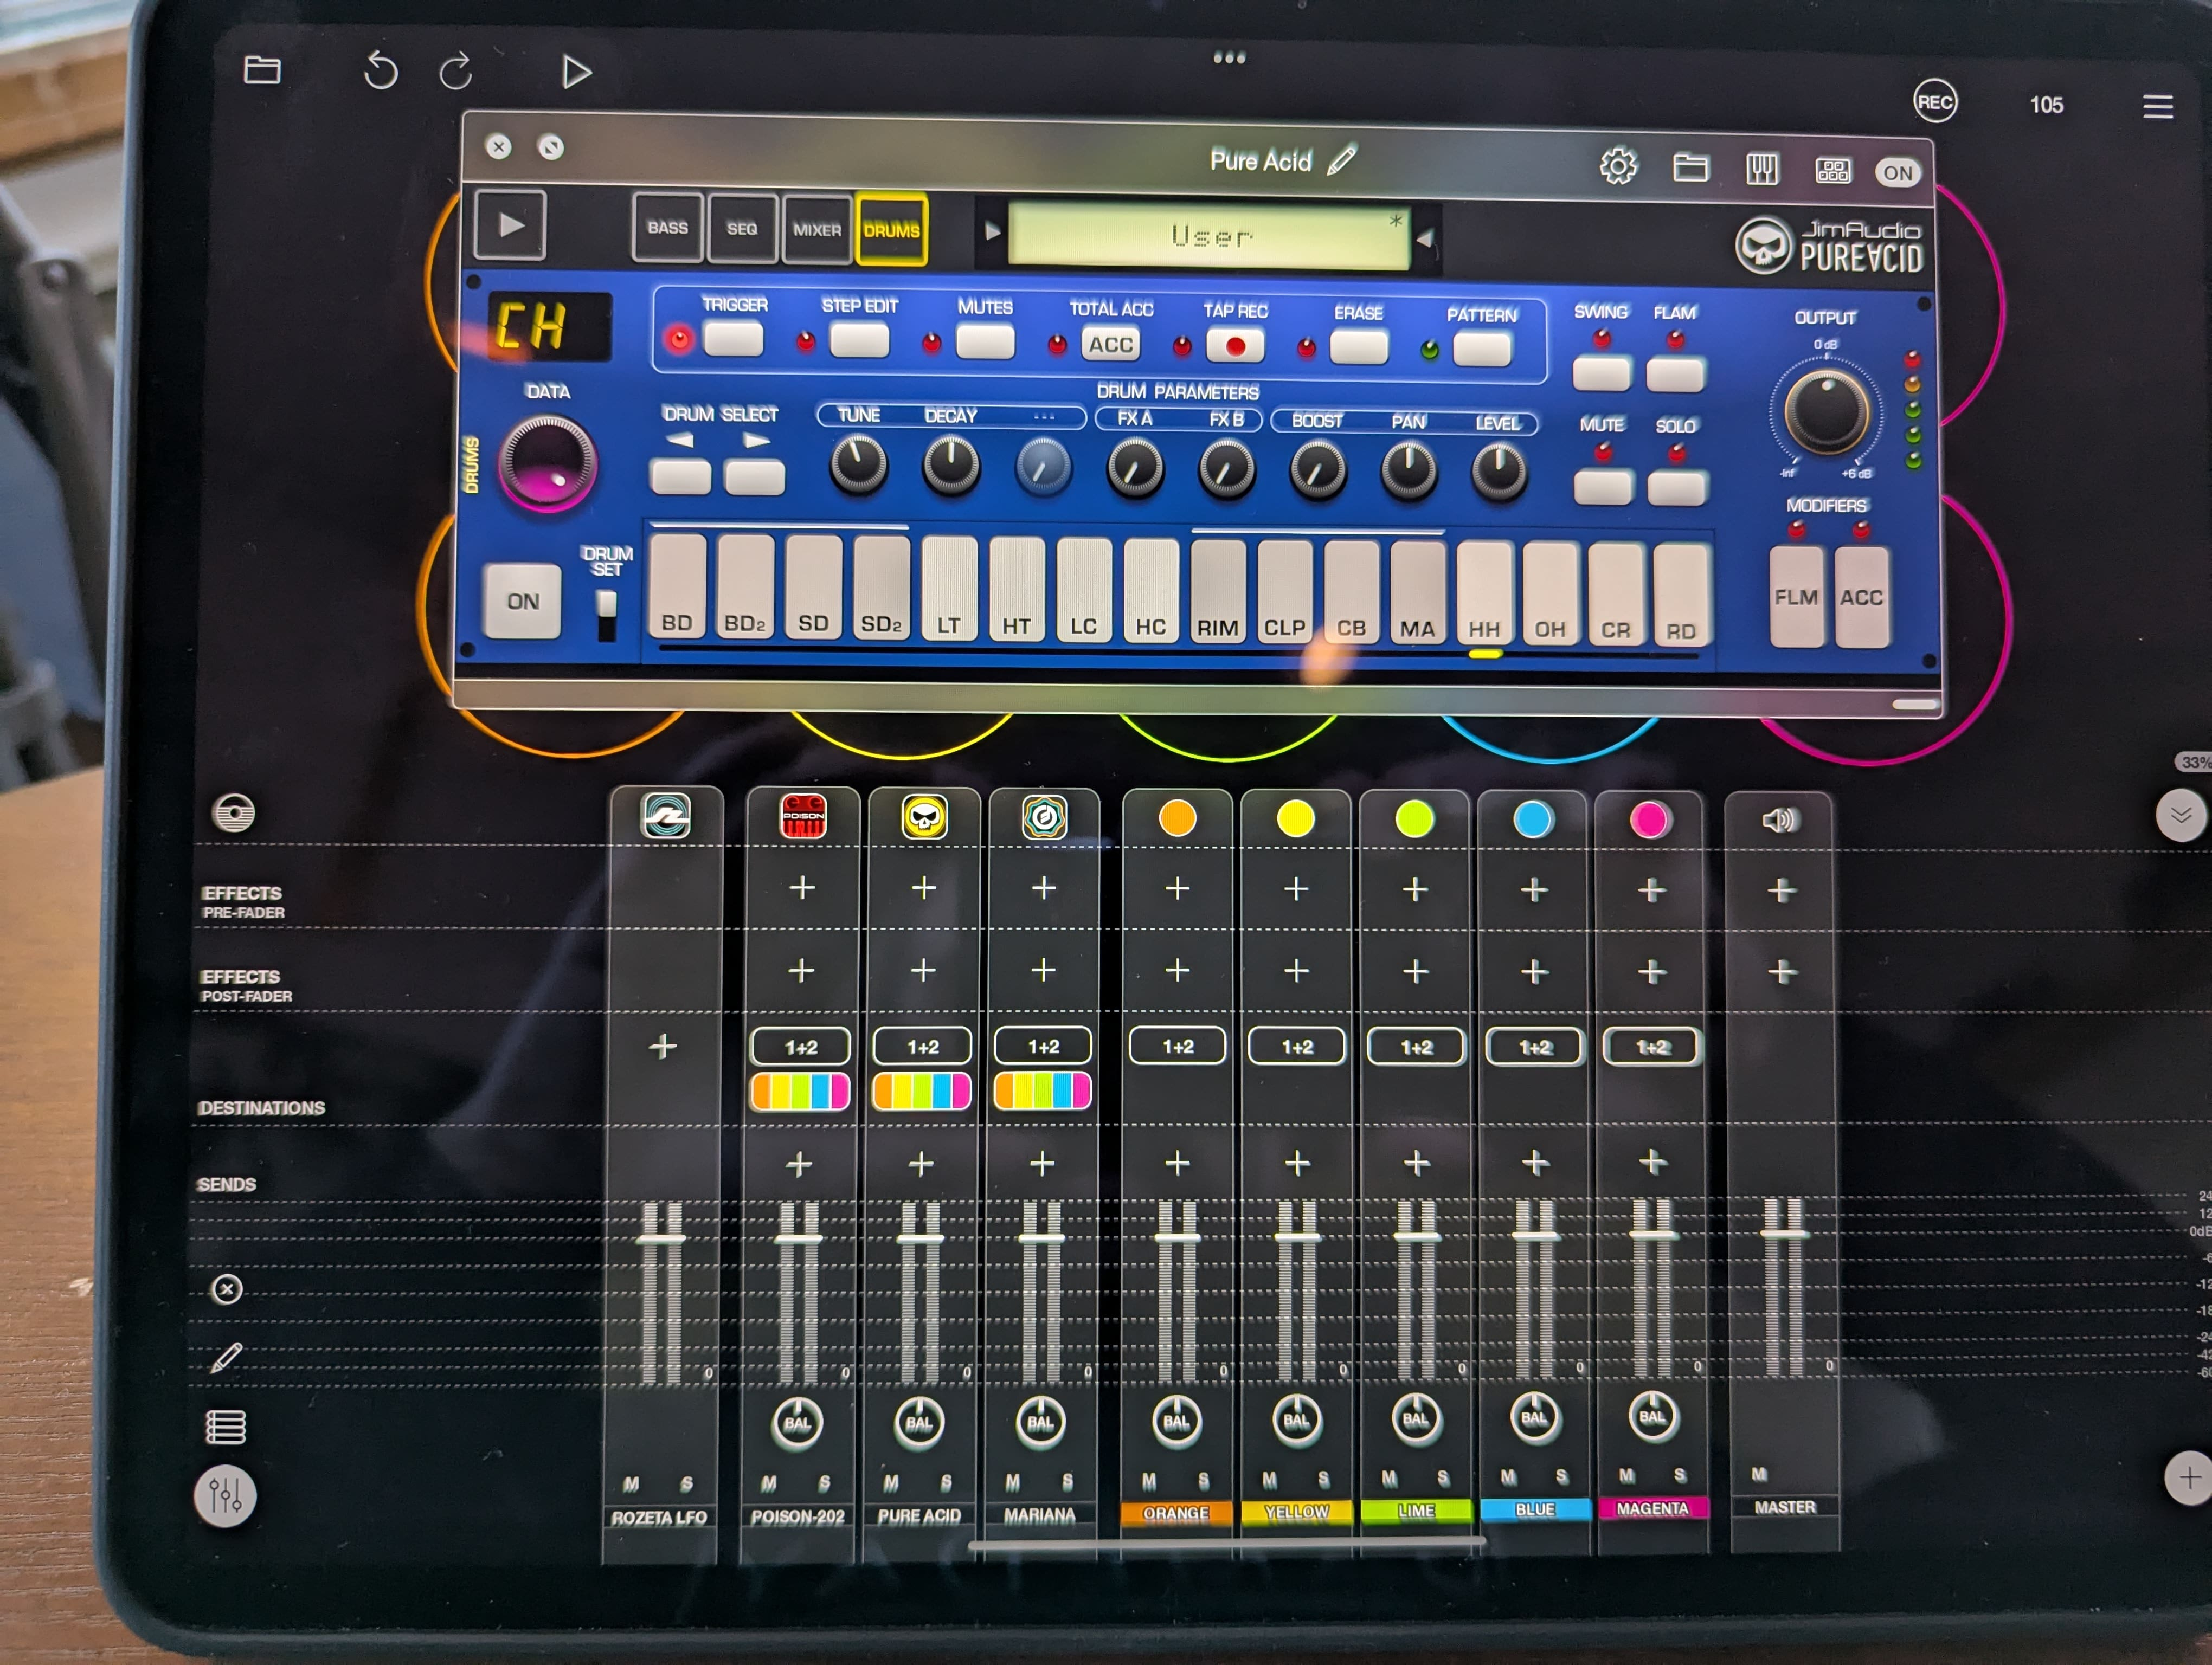Toggle the plugin ON power button

tap(1897, 173)
